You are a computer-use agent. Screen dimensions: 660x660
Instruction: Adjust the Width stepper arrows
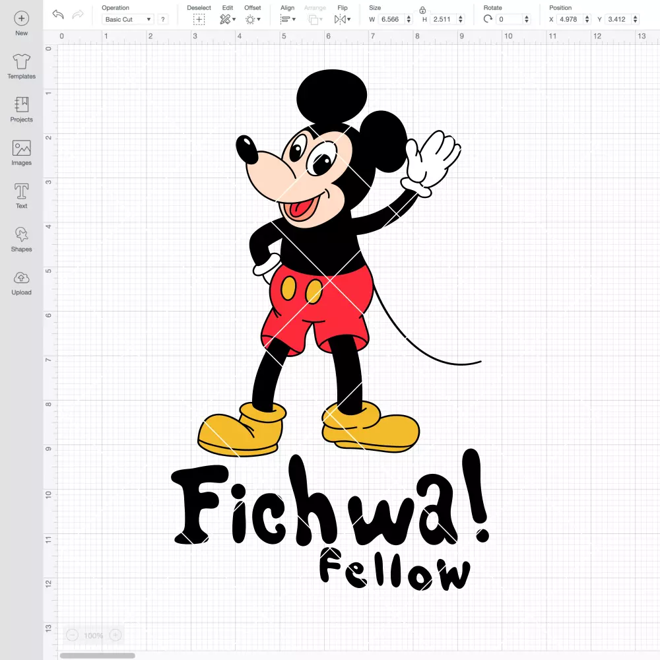pyautogui.click(x=409, y=19)
